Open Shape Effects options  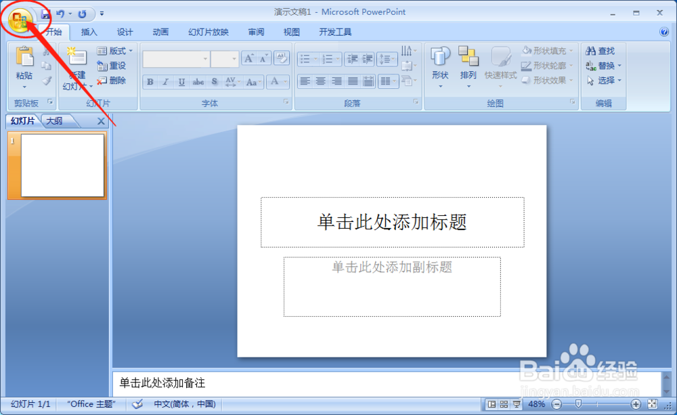(548, 81)
